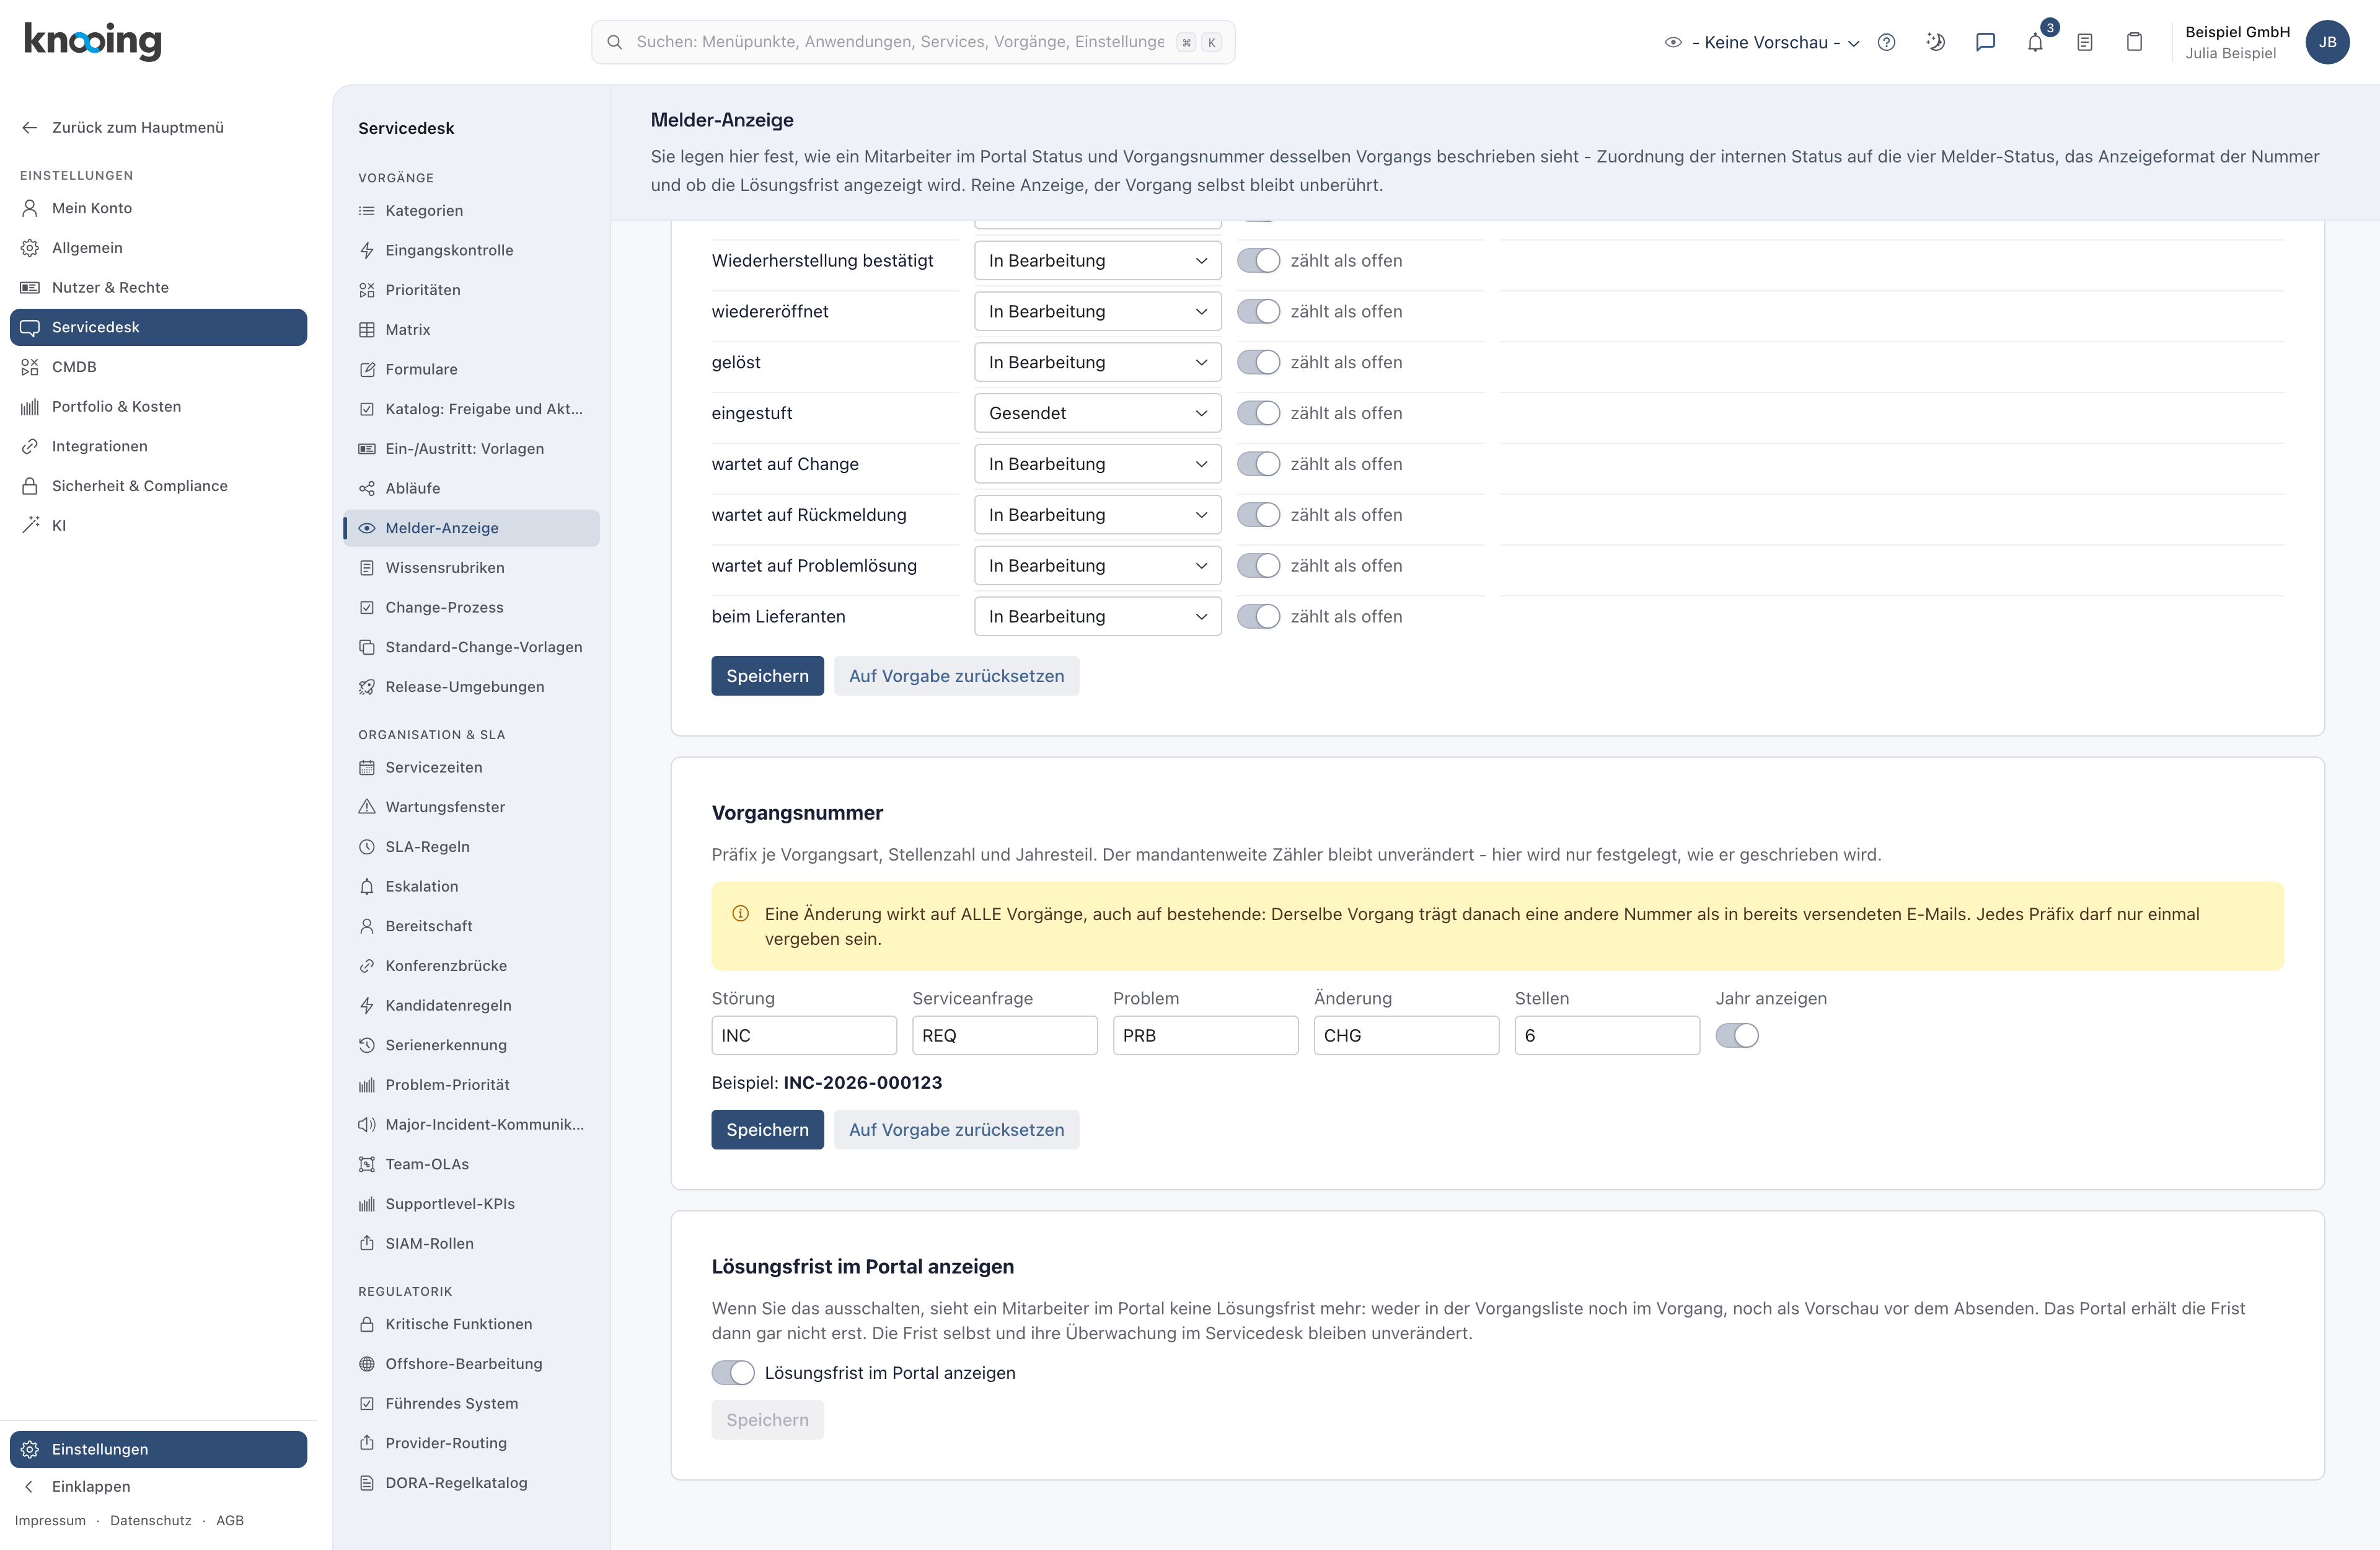
Task: Click the clipboard icon in the header
Action: click(2134, 42)
